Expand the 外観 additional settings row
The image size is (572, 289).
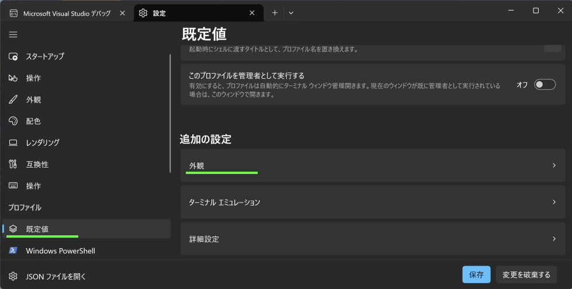[373, 165]
